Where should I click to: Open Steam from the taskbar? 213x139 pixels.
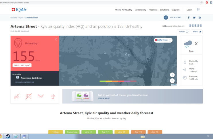[8, 136]
